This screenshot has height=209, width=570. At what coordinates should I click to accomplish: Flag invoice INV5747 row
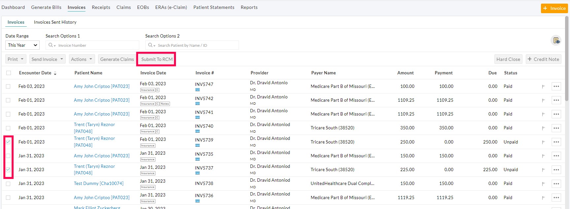tap(543, 87)
